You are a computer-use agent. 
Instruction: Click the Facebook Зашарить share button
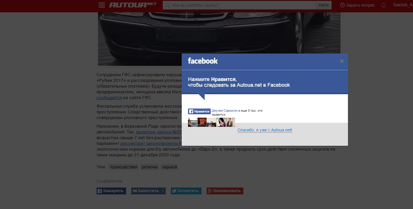pyautogui.click(x=111, y=191)
